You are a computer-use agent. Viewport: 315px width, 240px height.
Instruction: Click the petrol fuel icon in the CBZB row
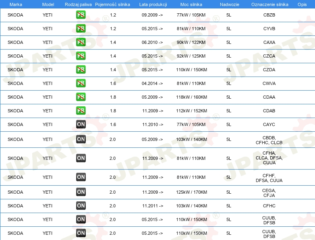(81, 15)
